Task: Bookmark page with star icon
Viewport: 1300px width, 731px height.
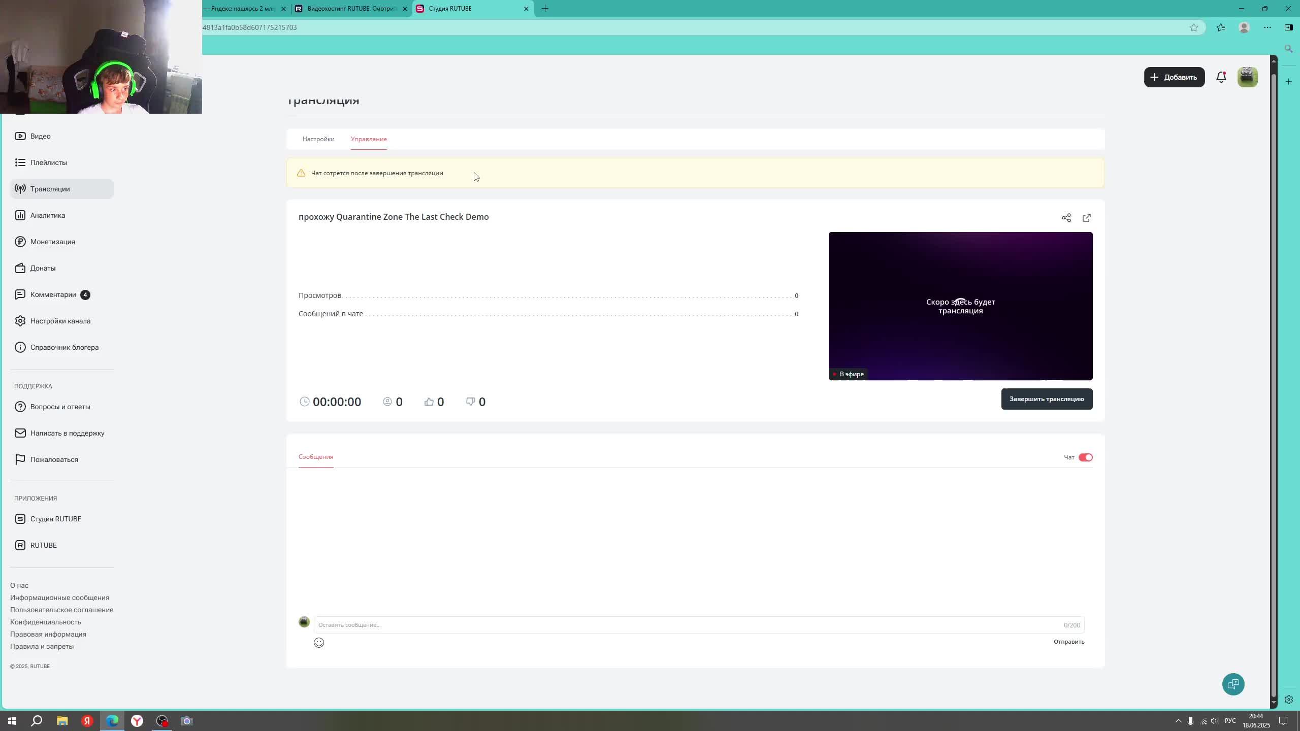Action: (1194, 27)
